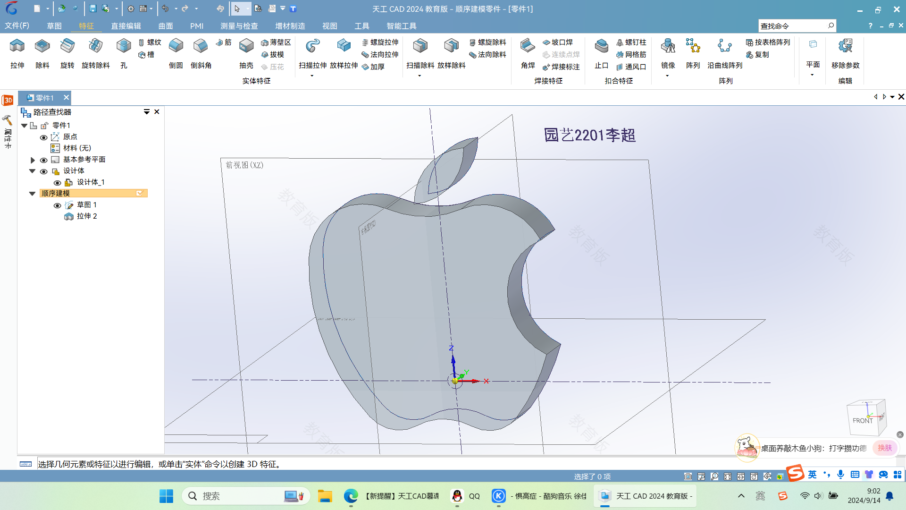Click the 复制 copy tool
Screen dimensions: 906x510
pyautogui.click(x=757, y=55)
